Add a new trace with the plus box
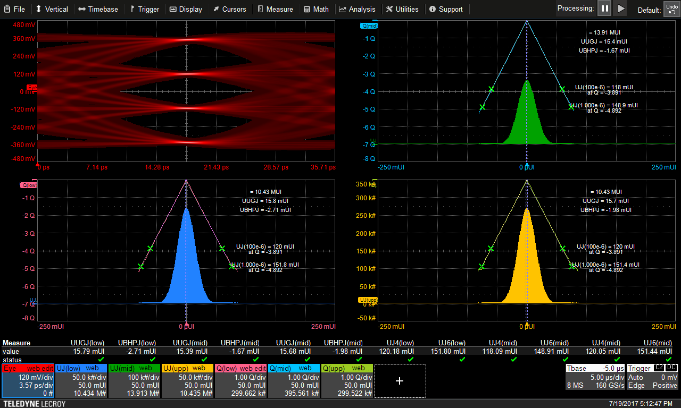The width and height of the screenshot is (681, 408). tap(400, 381)
